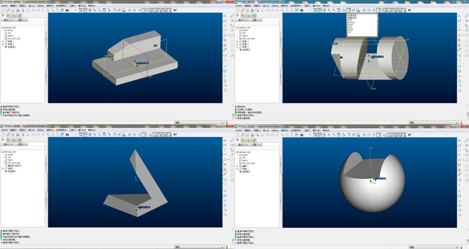
Task: Click Undo icon in PRT0009 window toolbar
Action: [x=33, y=10]
